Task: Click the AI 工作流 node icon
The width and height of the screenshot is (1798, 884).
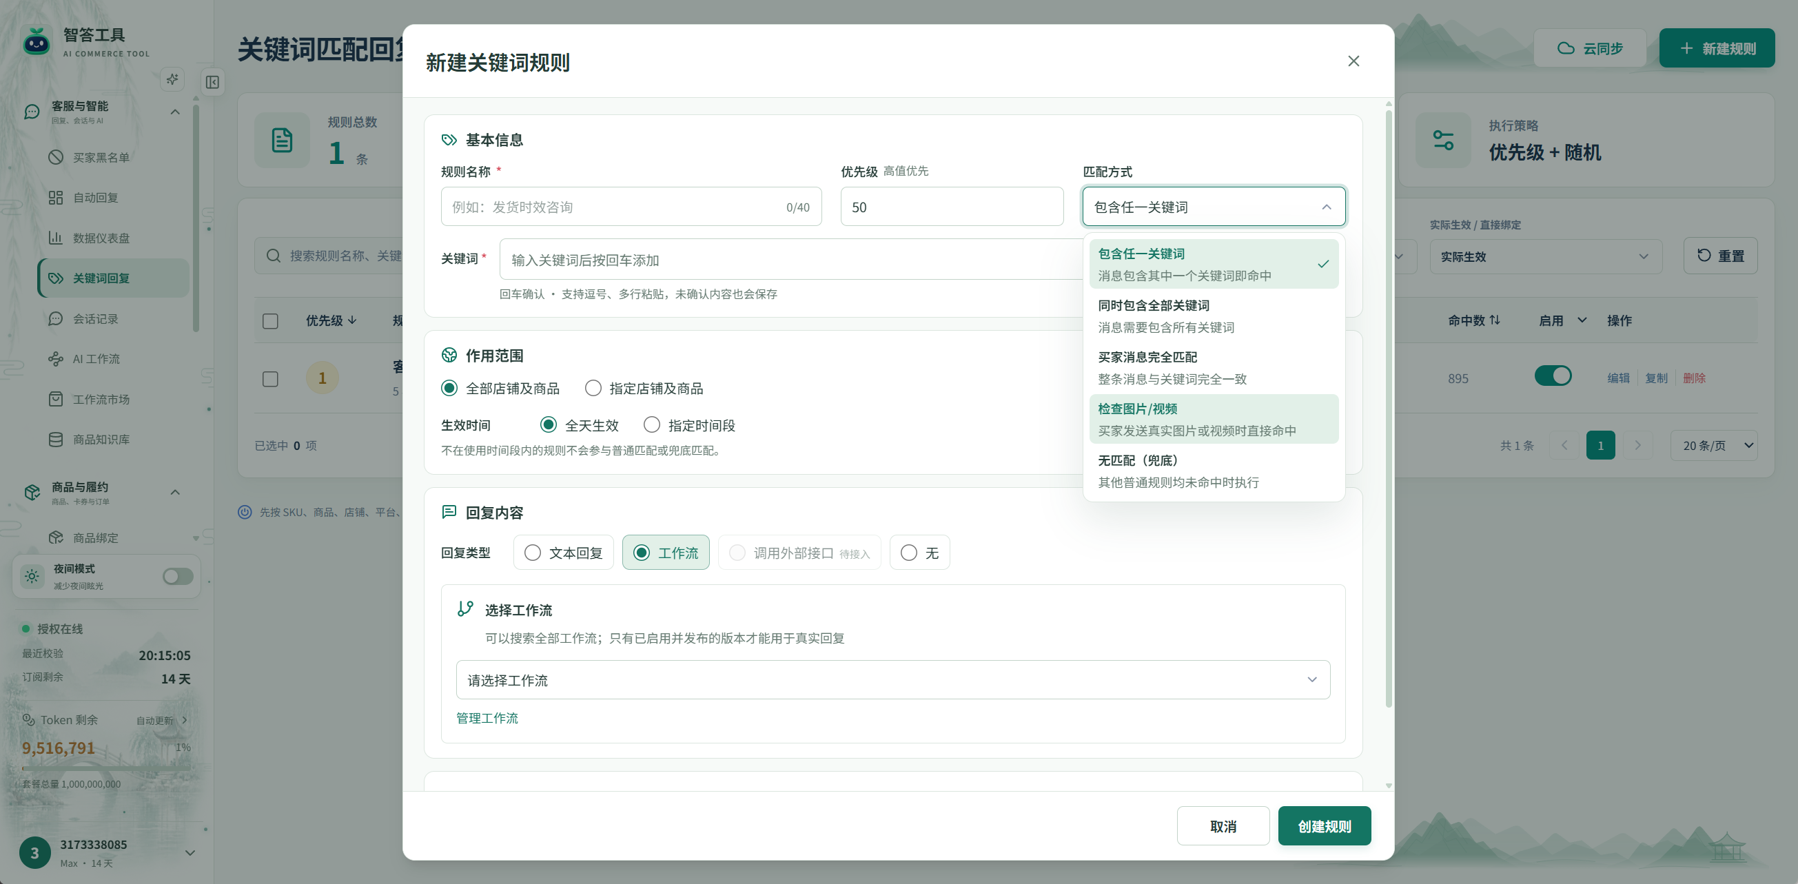Action: point(56,358)
